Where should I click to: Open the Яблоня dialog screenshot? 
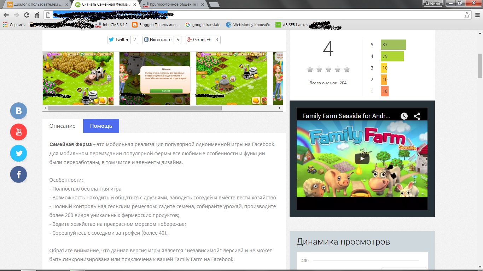coord(155,78)
